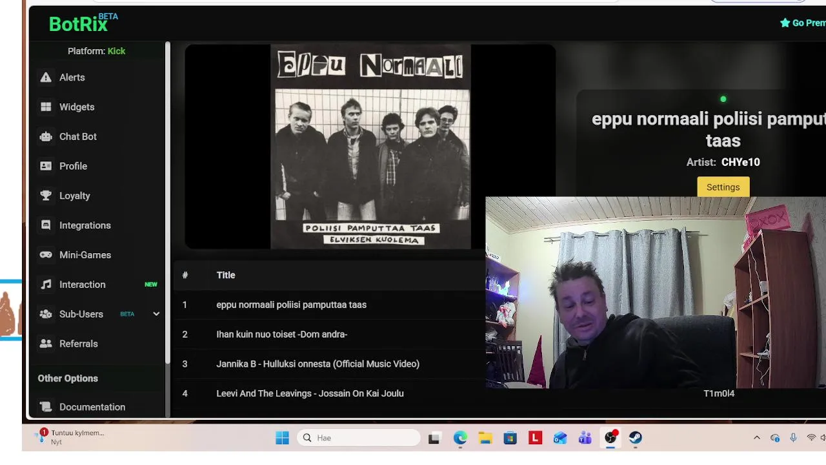
Task: Open Steam from the taskbar
Action: (636, 438)
